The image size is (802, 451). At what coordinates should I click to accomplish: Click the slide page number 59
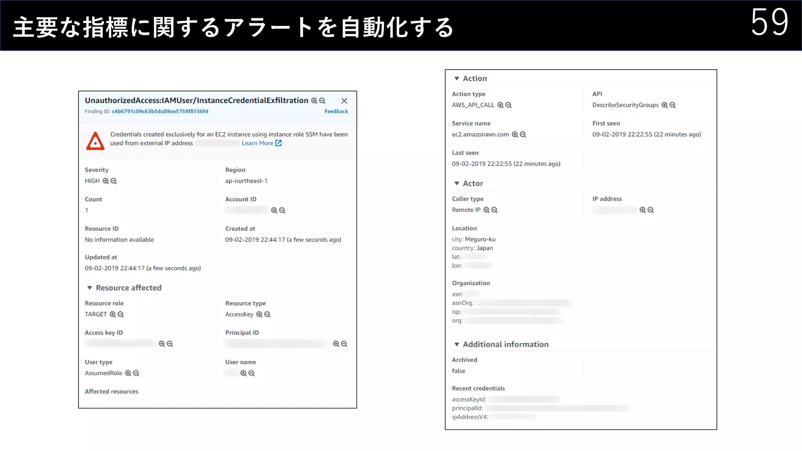[x=769, y=22]
